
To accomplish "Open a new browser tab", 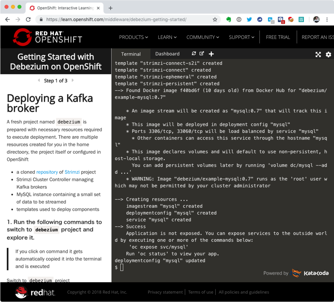I will (110, 8).
